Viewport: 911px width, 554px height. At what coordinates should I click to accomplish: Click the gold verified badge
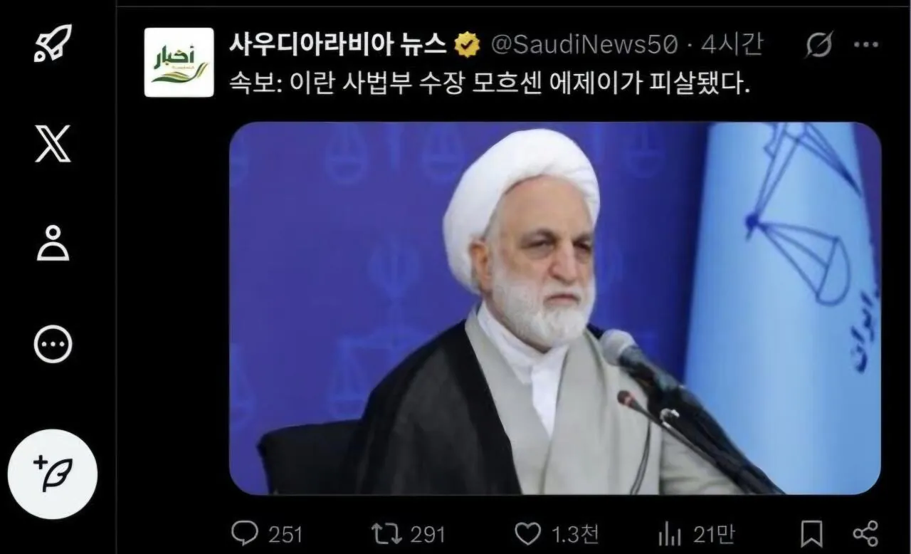point(467,46)
